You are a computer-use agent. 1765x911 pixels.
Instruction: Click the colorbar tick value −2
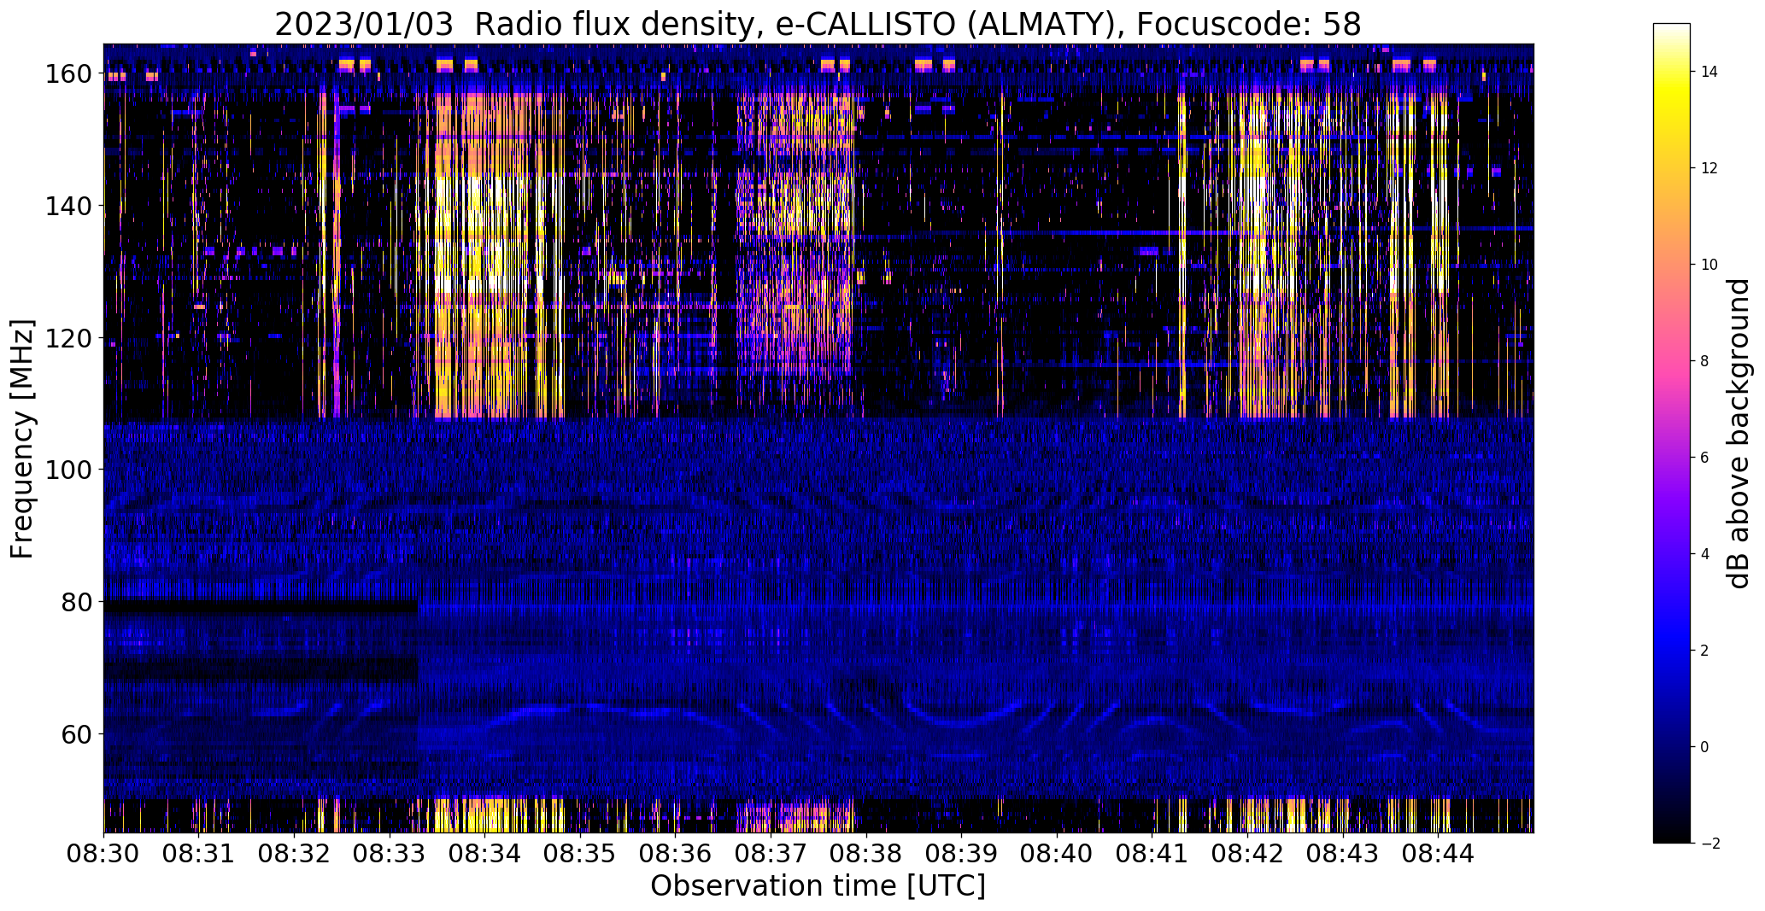tap(1709, 844)
